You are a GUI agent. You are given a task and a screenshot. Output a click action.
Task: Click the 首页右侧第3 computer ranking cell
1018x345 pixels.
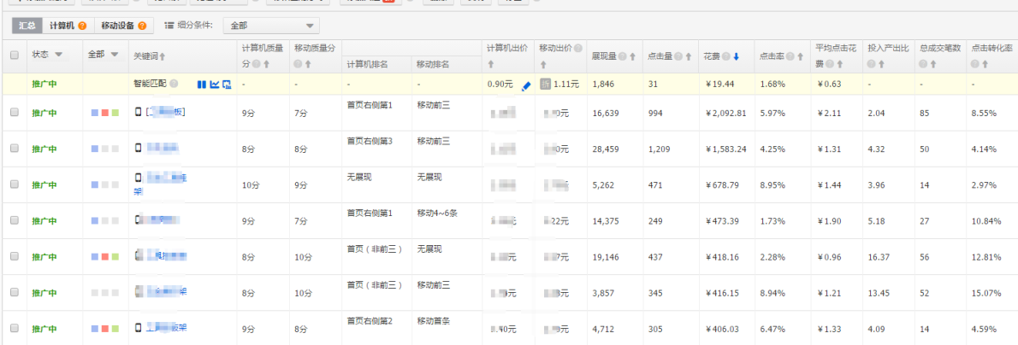[x=370, y=142]
